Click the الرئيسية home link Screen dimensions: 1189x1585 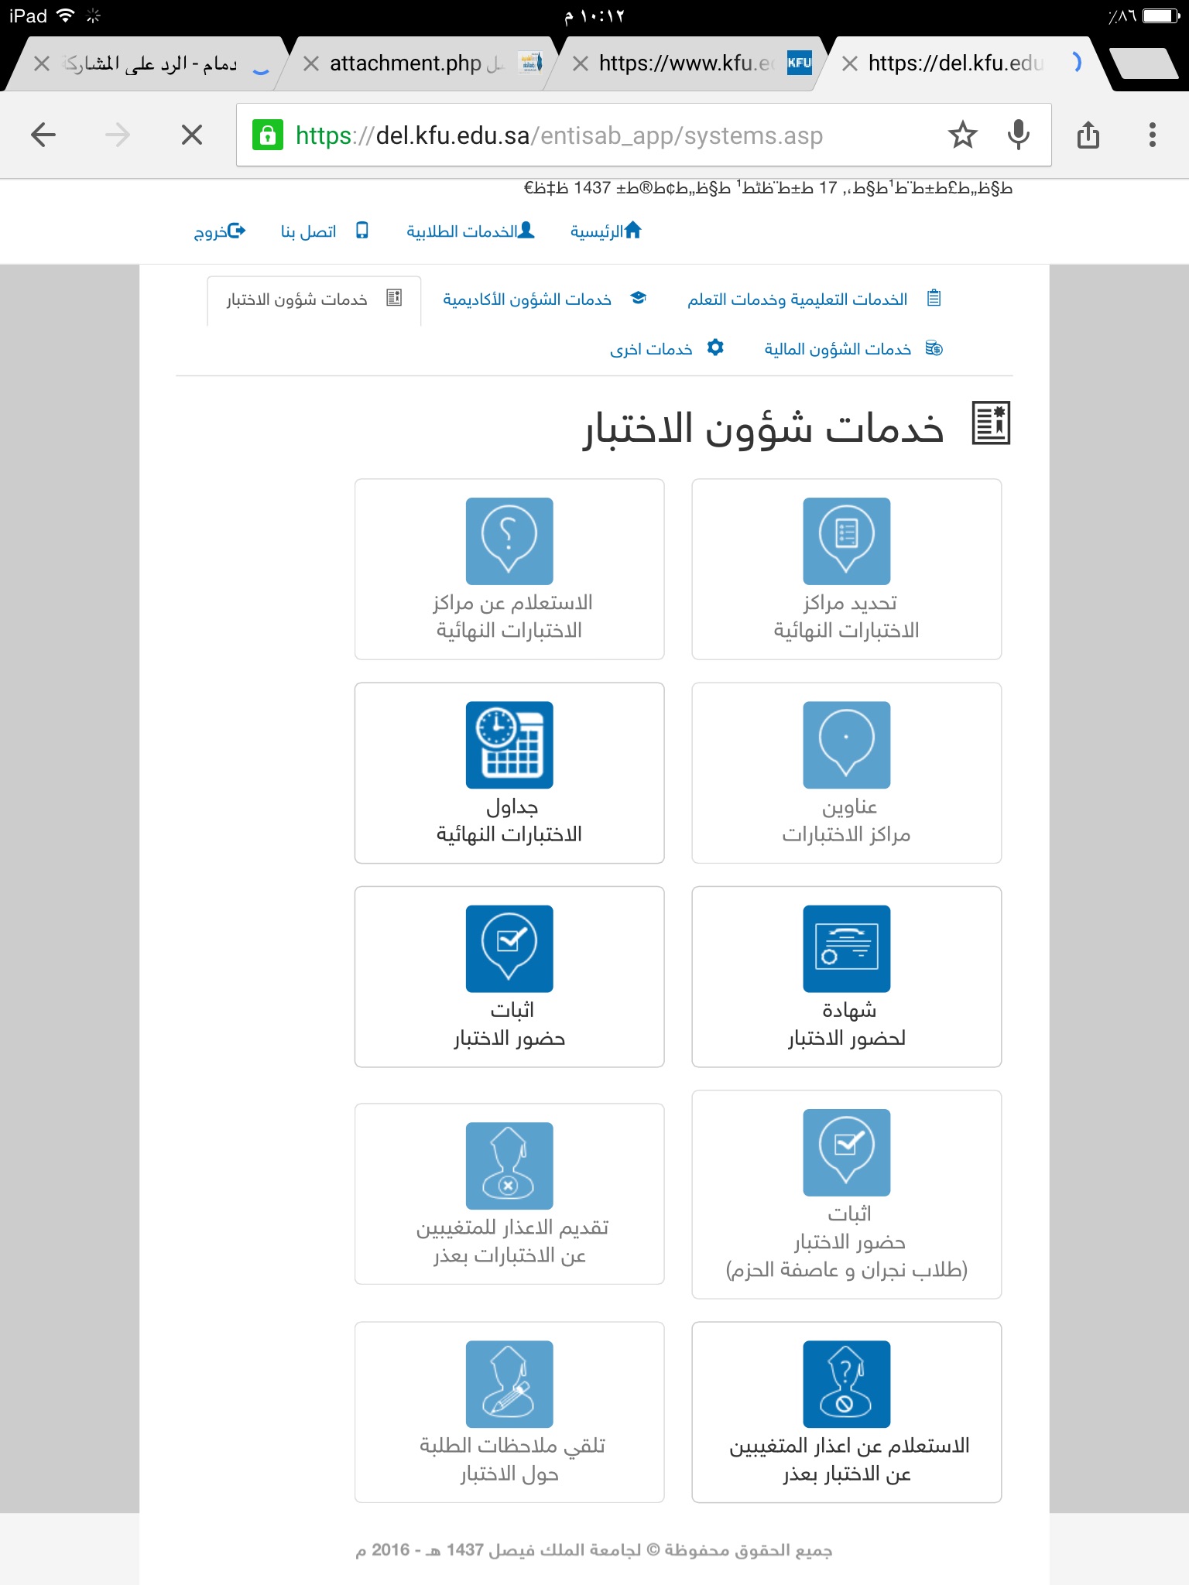tap(606, 231)
